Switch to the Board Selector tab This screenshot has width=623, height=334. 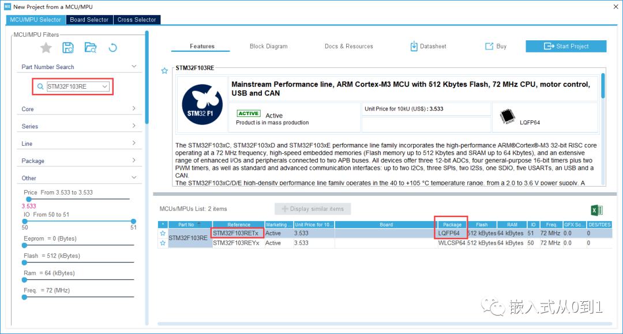tap(89, 20)
